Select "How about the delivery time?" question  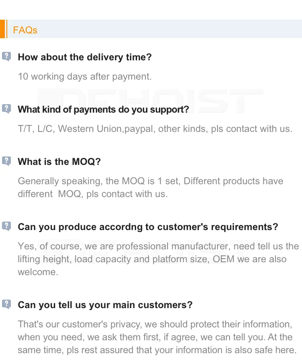click(85, 57)
